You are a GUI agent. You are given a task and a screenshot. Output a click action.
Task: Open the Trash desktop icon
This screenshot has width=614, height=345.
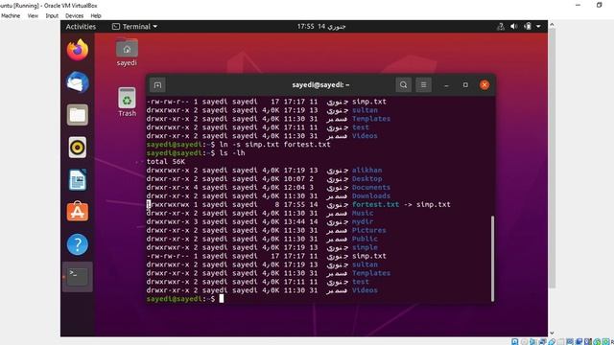pos(127,102)
